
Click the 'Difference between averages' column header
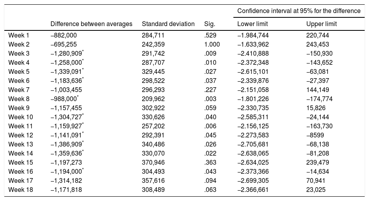tap(91, 24)
